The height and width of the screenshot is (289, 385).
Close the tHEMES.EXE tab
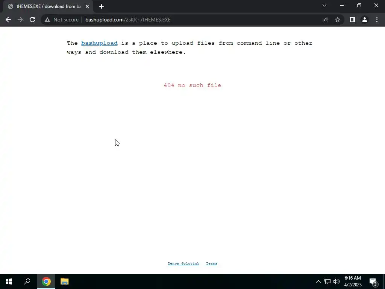(x=87, y=6)
